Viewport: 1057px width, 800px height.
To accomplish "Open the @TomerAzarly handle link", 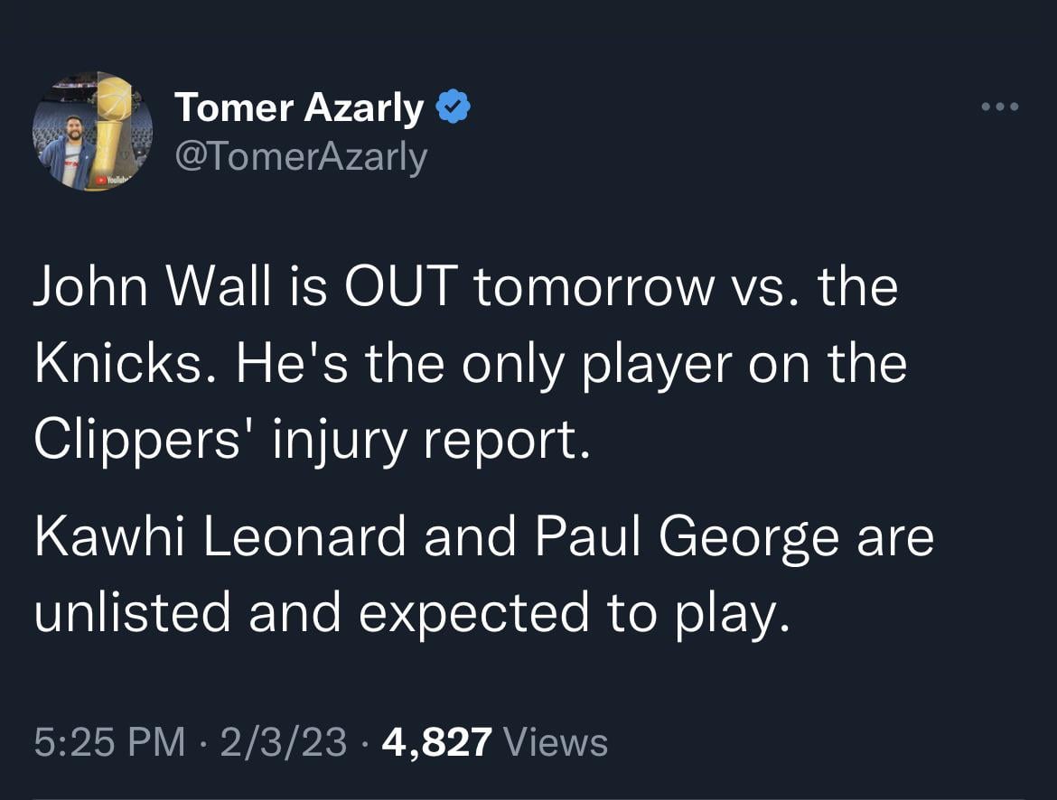I will [300, 157].
